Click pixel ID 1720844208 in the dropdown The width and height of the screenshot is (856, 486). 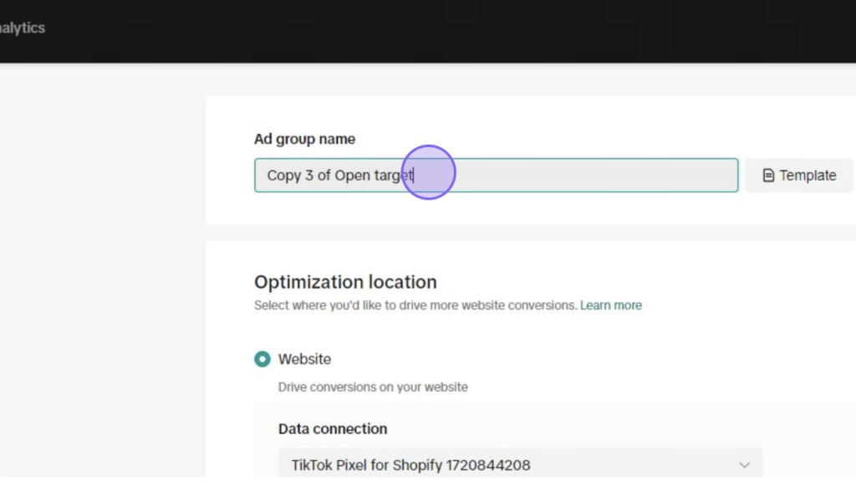(x=488, y=465)
